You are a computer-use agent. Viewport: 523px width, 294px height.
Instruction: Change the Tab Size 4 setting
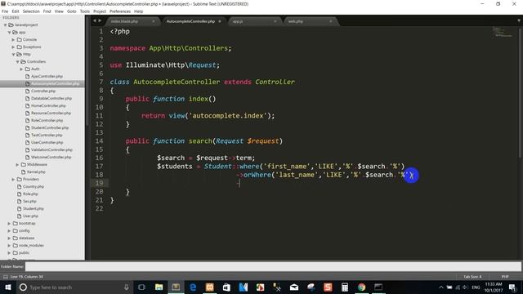(x=472, y=277)
